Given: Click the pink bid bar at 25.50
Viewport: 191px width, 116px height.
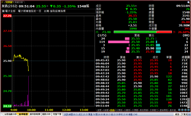Looking at the screenshot, I should pos(119,42).
